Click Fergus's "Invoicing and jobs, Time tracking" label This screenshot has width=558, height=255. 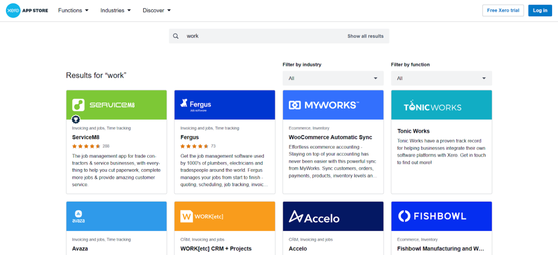click(x=210, y=128)
